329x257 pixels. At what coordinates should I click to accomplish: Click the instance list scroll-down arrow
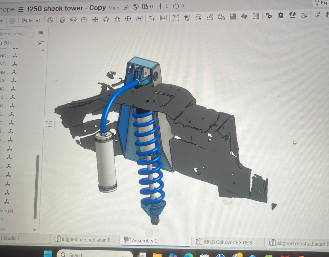tap(35, 230)
